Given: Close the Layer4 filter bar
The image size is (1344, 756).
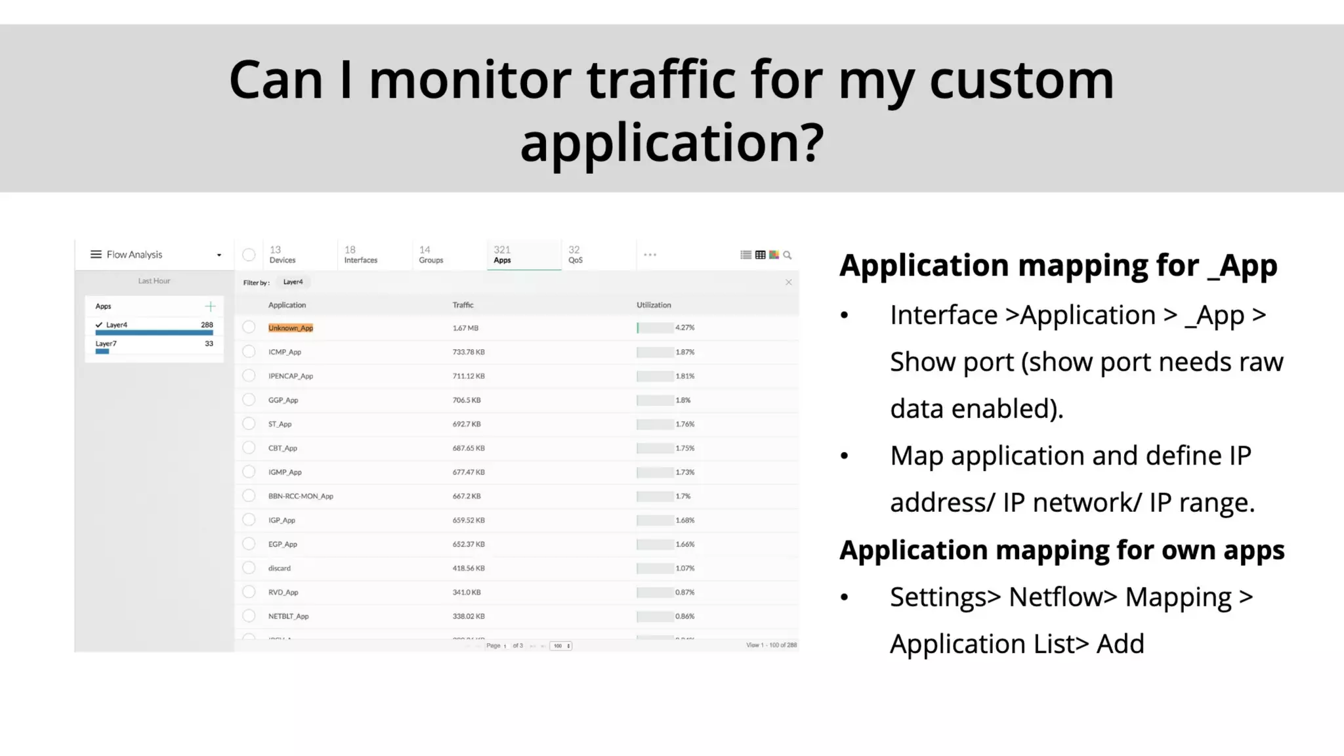Looking at the screenshot, I should 789,282.
